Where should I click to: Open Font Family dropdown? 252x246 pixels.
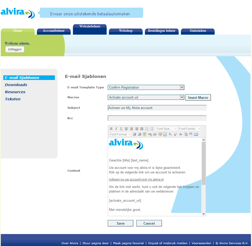click(189, 129)
